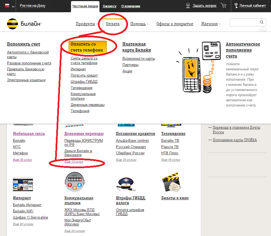The image size is (271, 236).
Task: Click the Интернет category image
Action: (x=22, y=185)
